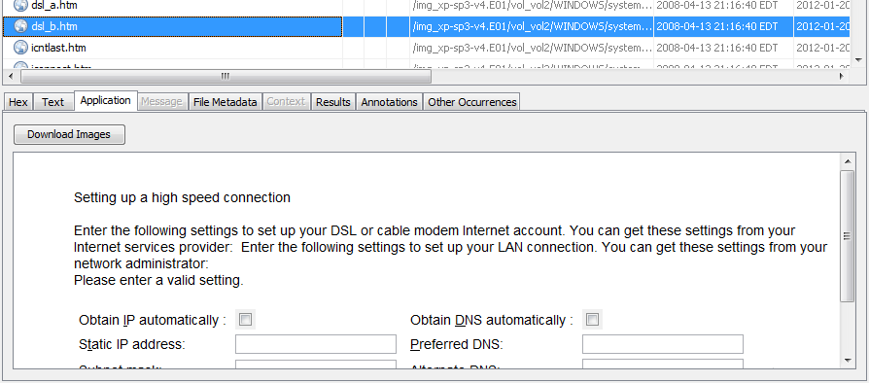Image resolution: width=869 pixels, height=383 pixels.
Task: Switch to the Other Occurrences tab
Action: (x=471, y=102)
